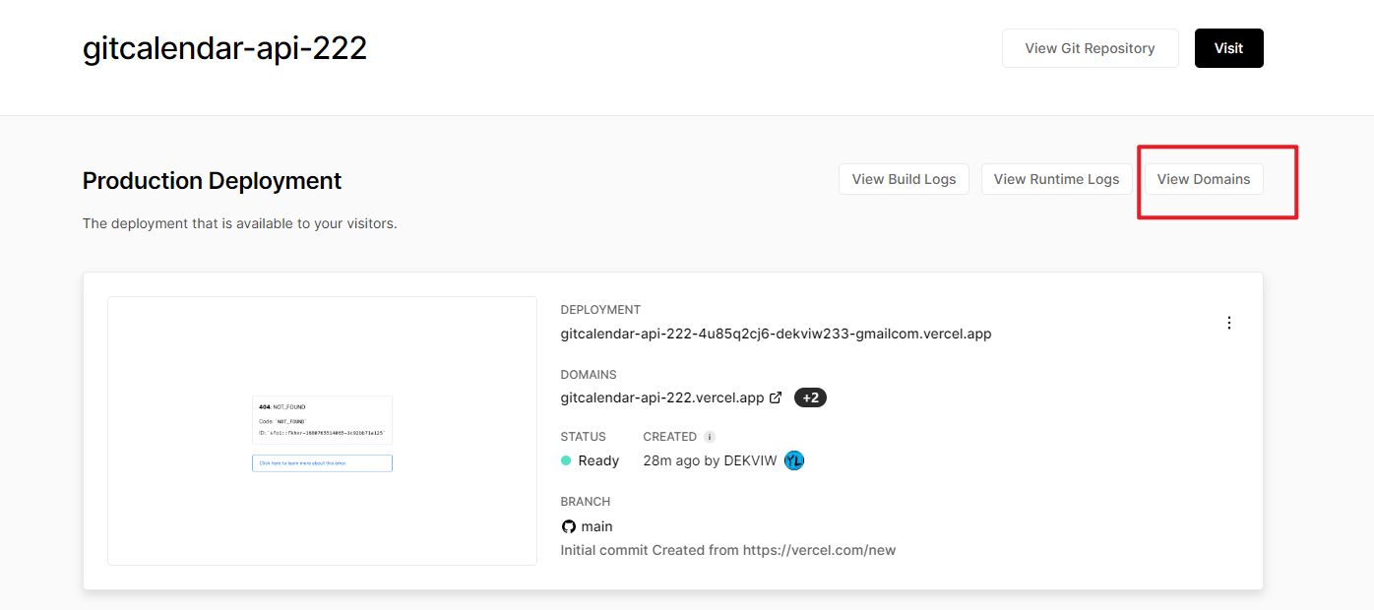Click the DEKVIW user avatar
This screenshot has height=610, width=1374.
pyautogui.click(x=794, y=460)
